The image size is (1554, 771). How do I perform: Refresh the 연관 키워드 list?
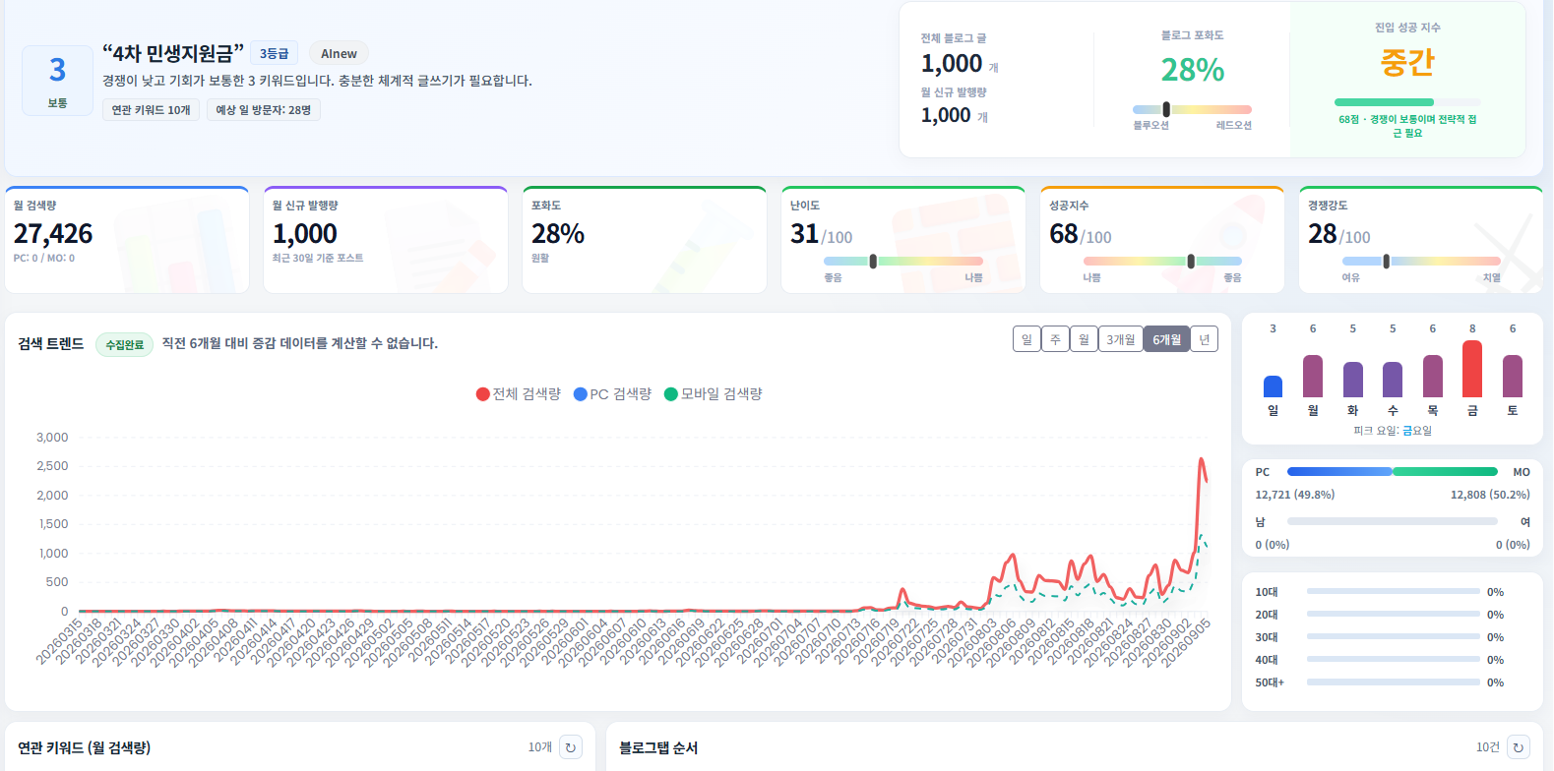click(x=571, y=747)
